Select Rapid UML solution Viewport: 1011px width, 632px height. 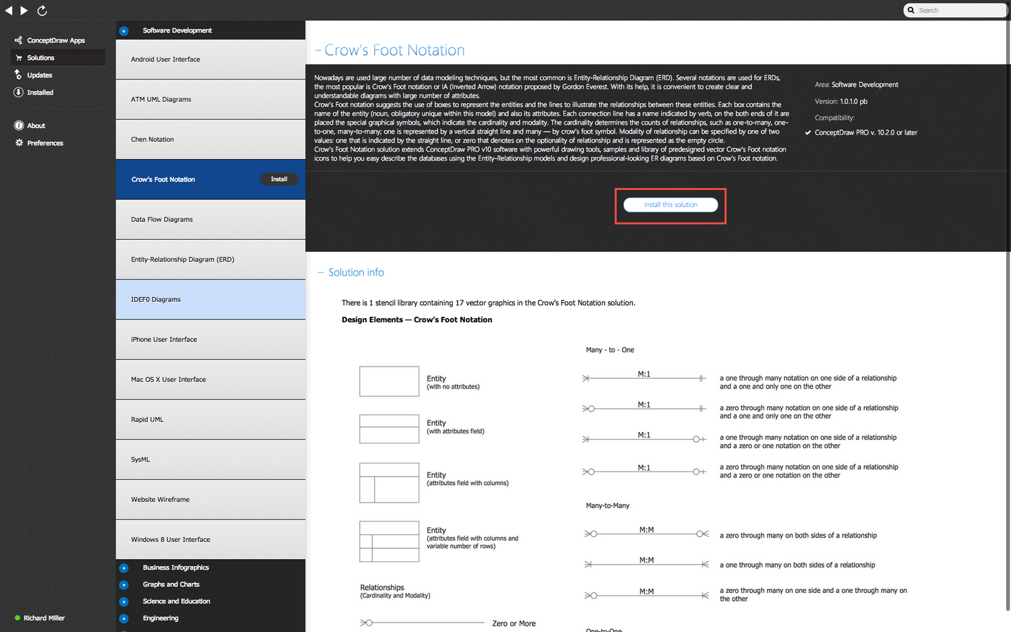point(210,419)
